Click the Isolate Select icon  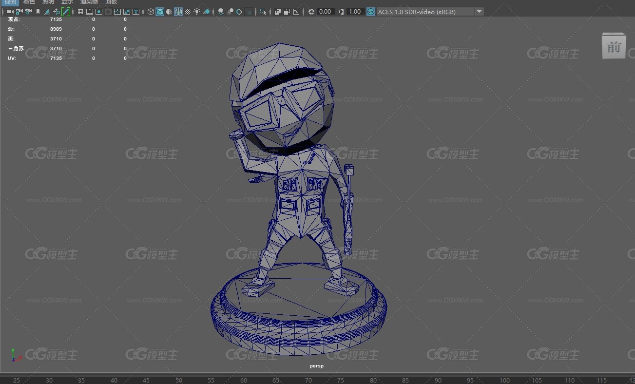[264, 12]
